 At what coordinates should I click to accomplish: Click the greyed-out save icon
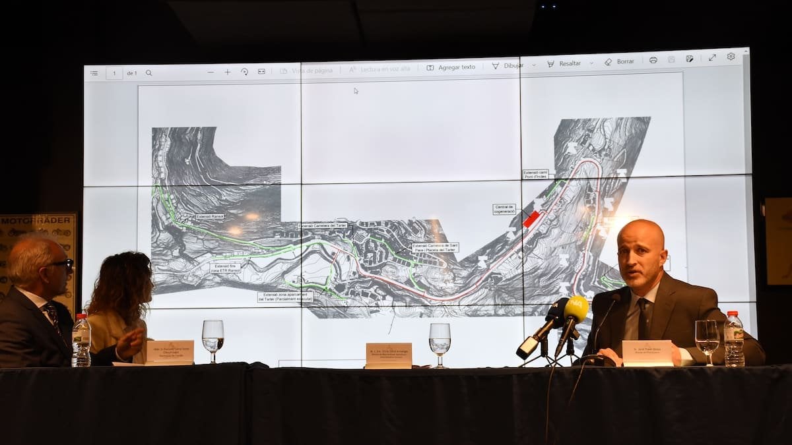[x=671, y=59]
